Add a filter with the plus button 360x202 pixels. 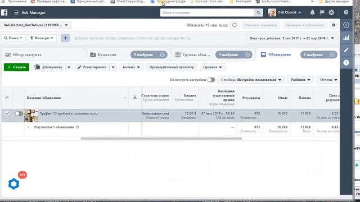coord(65,38)
